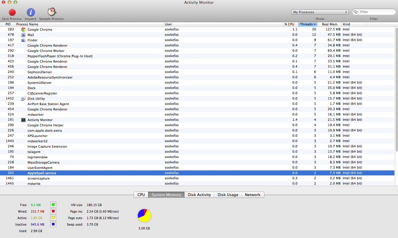Select the AdobeResourceSynchronizer process

(197, 77)
